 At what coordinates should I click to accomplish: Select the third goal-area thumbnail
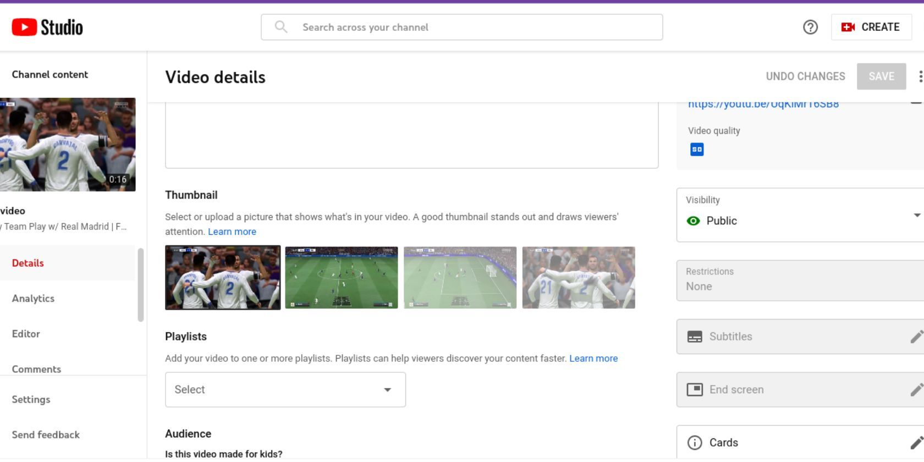[x=460, y=278]
